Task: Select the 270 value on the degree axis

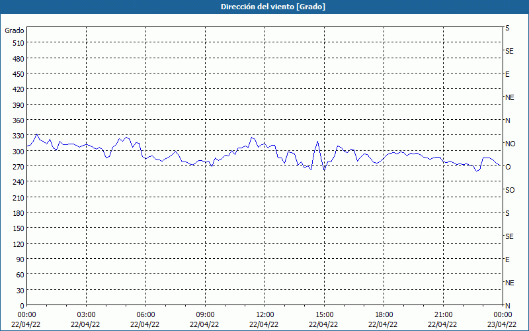Action: click(19, 167)
